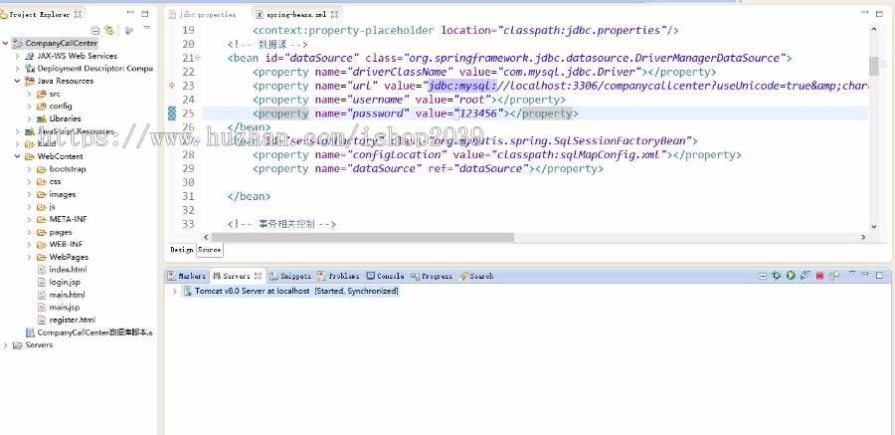
Task: Open the Snippets view tab
Action: tap(290, 276)
